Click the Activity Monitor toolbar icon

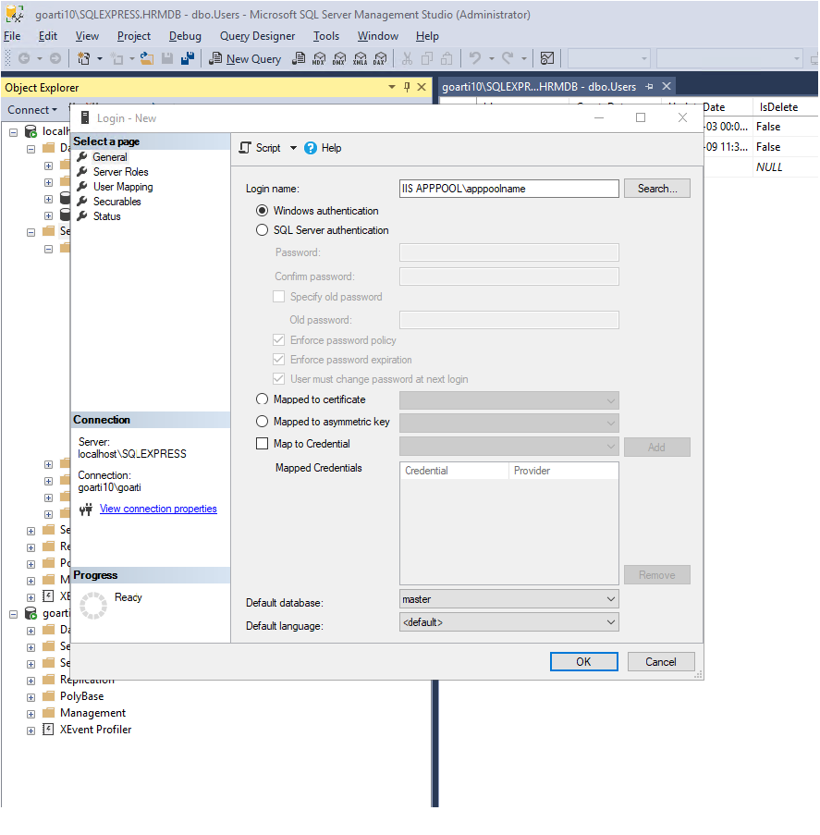[547, 58]
